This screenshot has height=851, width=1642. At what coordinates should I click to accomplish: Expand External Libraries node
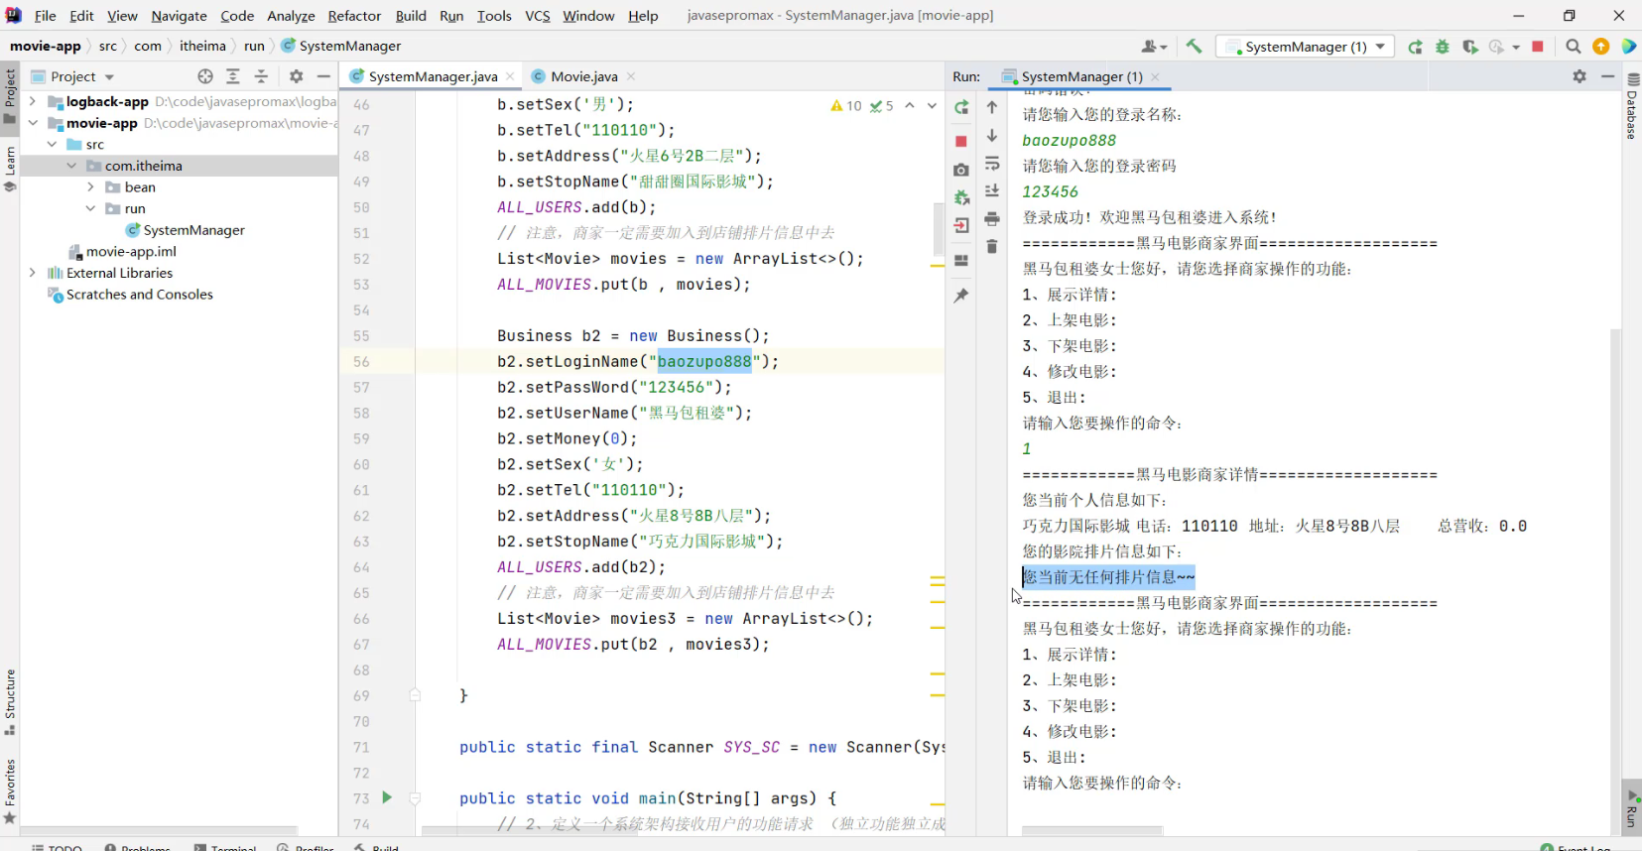[33, 273]
